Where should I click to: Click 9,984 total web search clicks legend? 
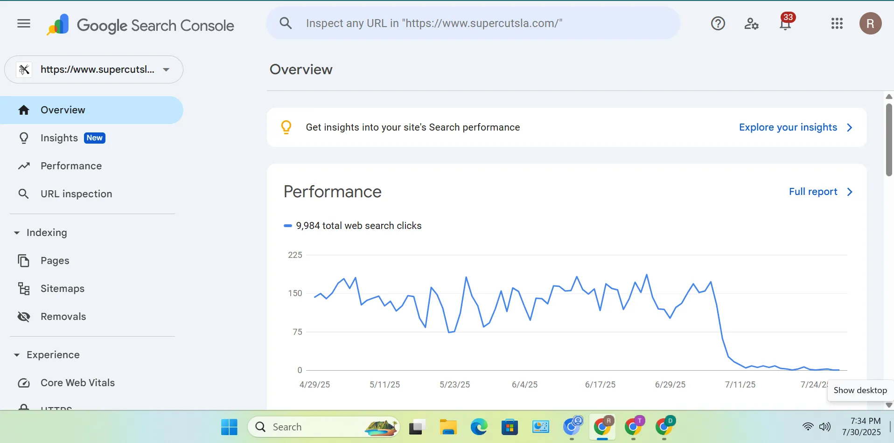tap(353, 226)
